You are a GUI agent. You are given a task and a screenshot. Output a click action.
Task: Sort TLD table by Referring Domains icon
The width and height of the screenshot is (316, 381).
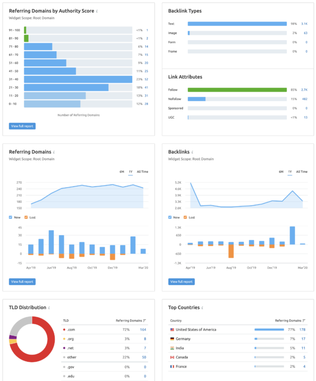click(144, 320)
